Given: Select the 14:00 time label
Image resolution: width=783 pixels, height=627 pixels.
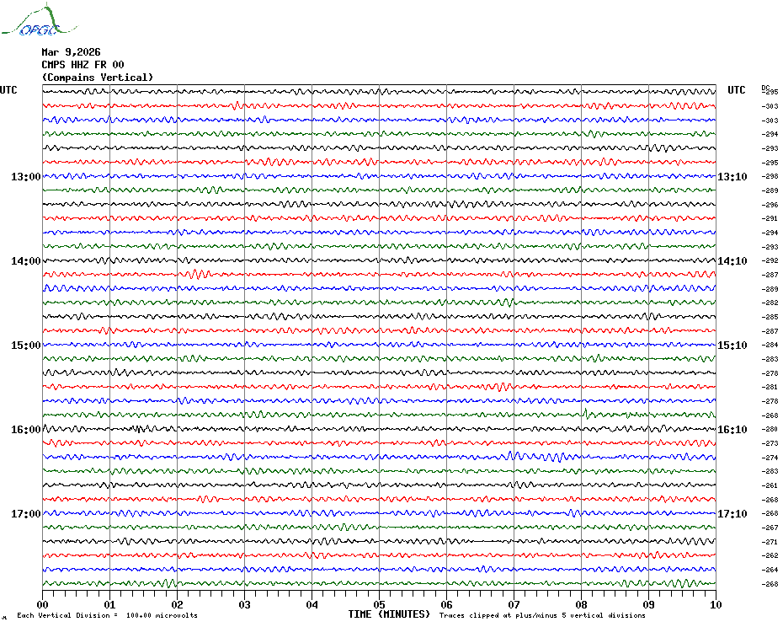Looking at the screenshot, I should click(x=26, y=261).
